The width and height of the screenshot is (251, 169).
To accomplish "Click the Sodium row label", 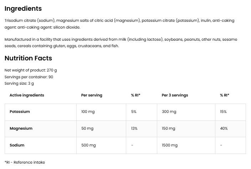I will coord(17,145).
